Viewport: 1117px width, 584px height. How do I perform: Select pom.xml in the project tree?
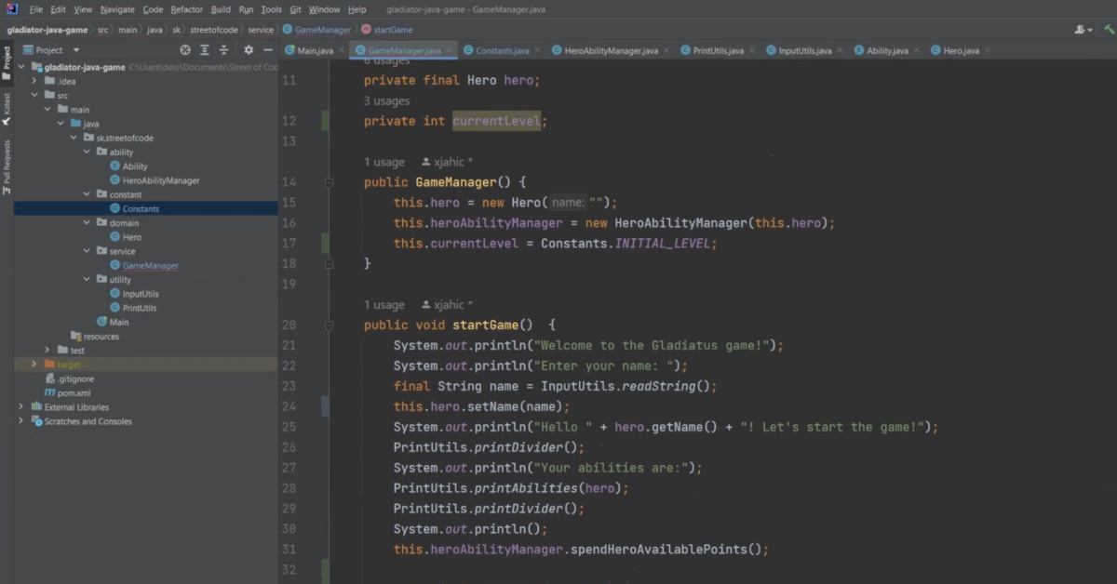click(x=74, y=393)
